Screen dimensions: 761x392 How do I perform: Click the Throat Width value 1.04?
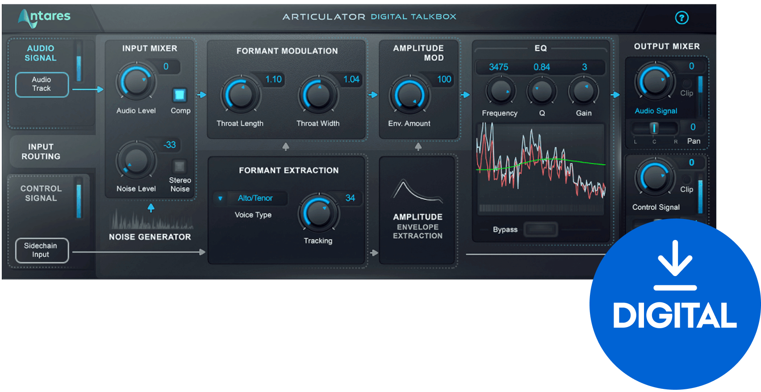coord(351,79)
